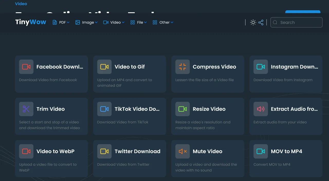The image size is (329, 181).
Task: Click the share icon in the header
Action: pyautogui.click(x=261, y=22)
